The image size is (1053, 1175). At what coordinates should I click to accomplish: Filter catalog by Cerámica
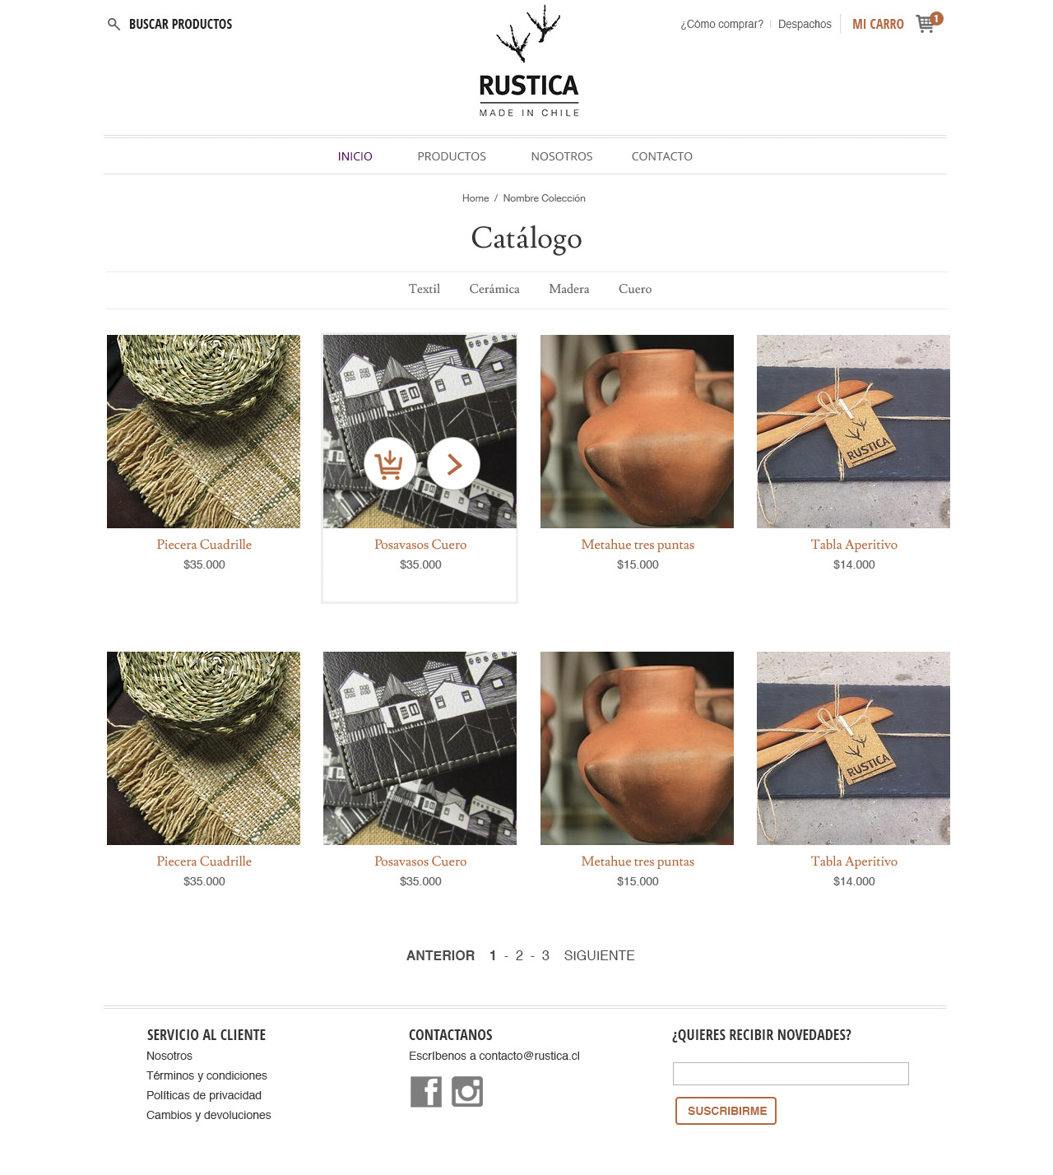pyautogui.click(x=494, y=289)
